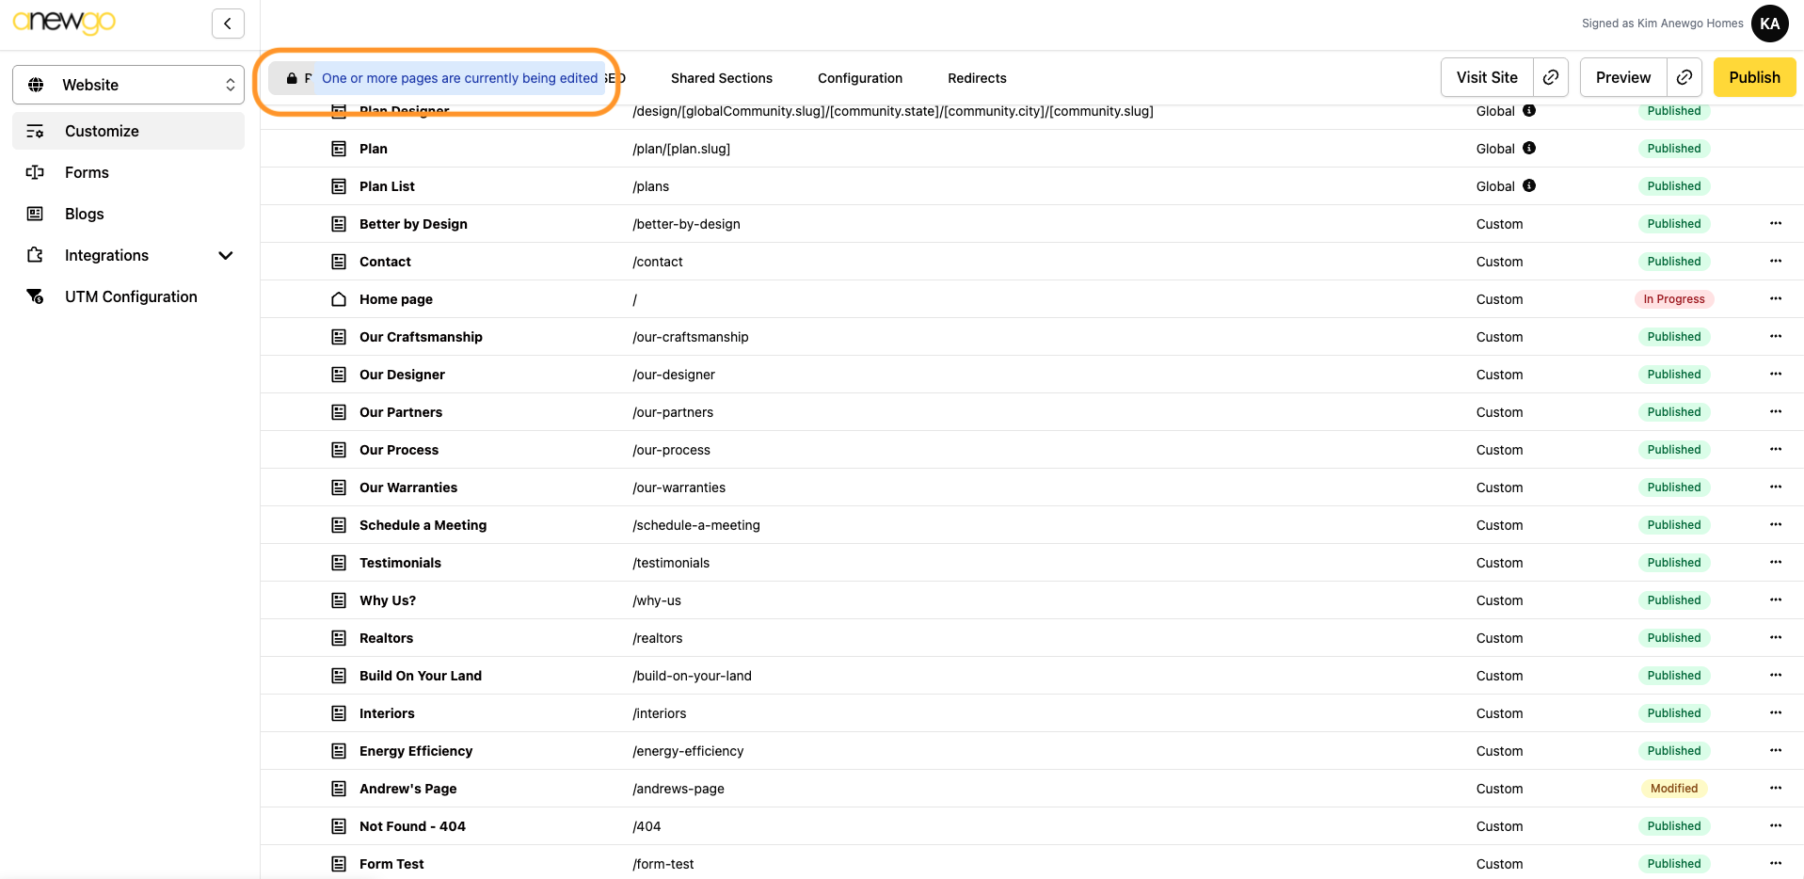
Task: Click the Preview button
Action: pyautogui.click(x=1622, y=77)
